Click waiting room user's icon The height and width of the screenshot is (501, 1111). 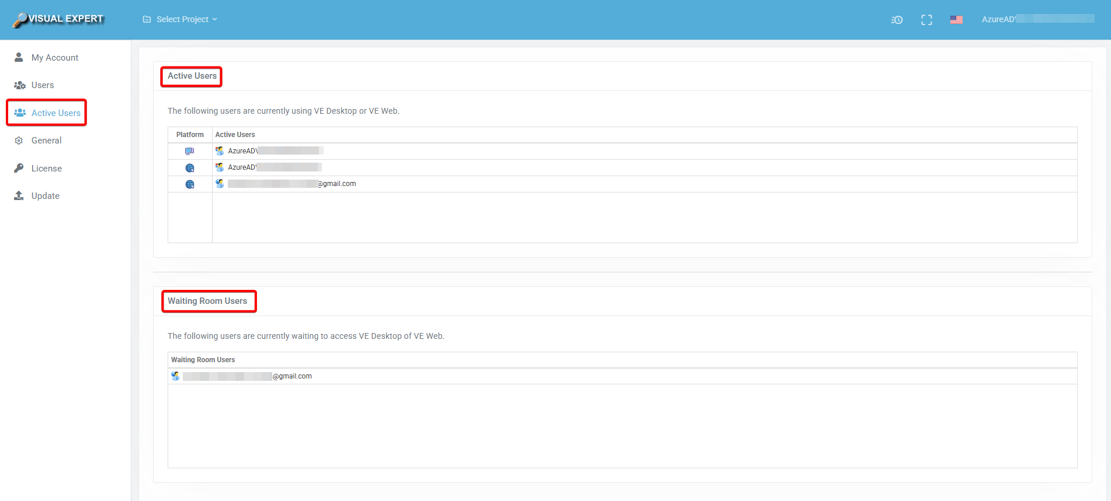point(175,376)
